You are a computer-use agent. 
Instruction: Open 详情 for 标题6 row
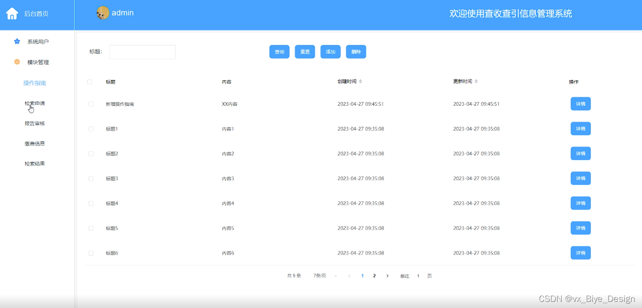pyautogui.click(x=581, y=253)
